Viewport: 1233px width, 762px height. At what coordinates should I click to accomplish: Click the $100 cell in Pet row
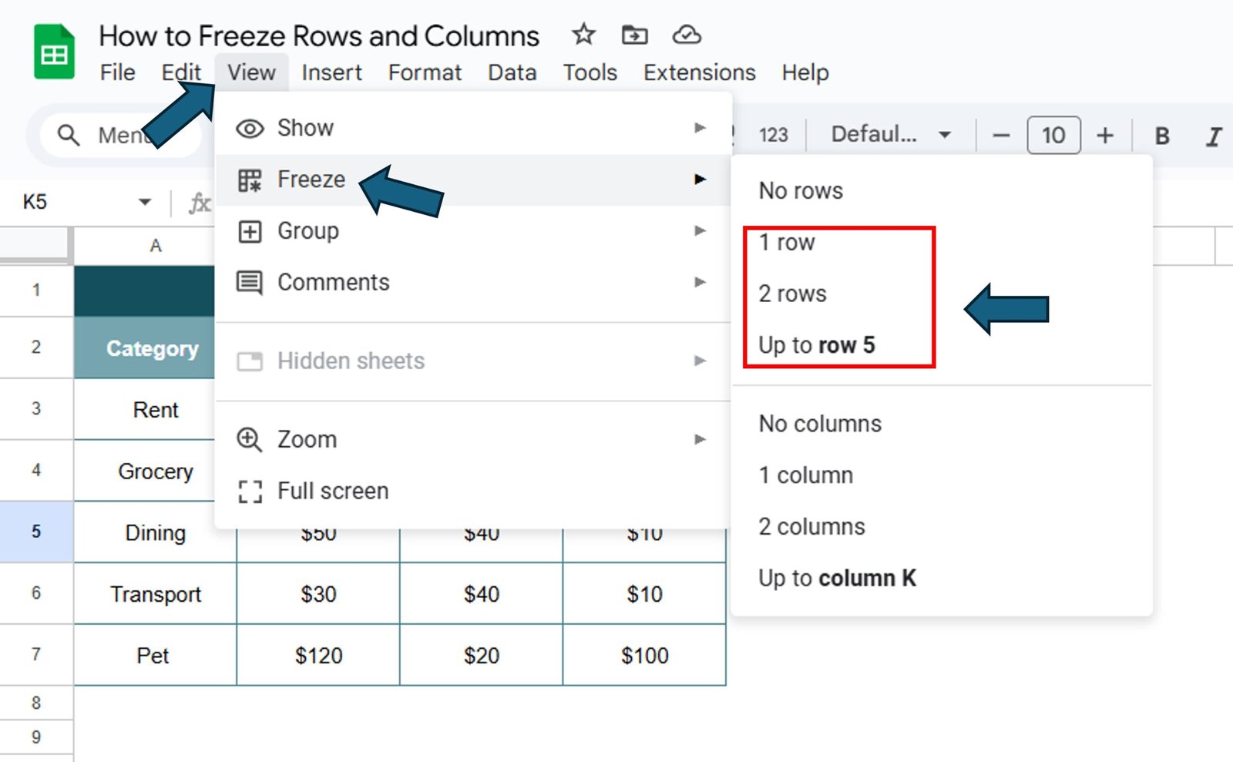tap(644, 655)
